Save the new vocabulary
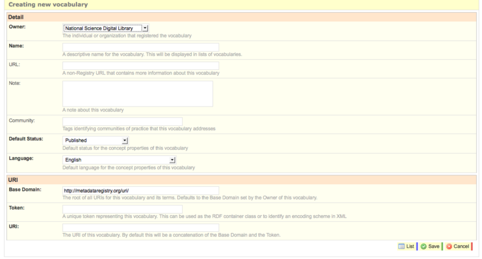 tap(430, 246)
